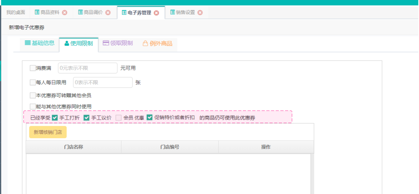Tick the 会员优惠 checkbox
The width and height of the screenshot is (419, 194).
(x=119, y=118)
